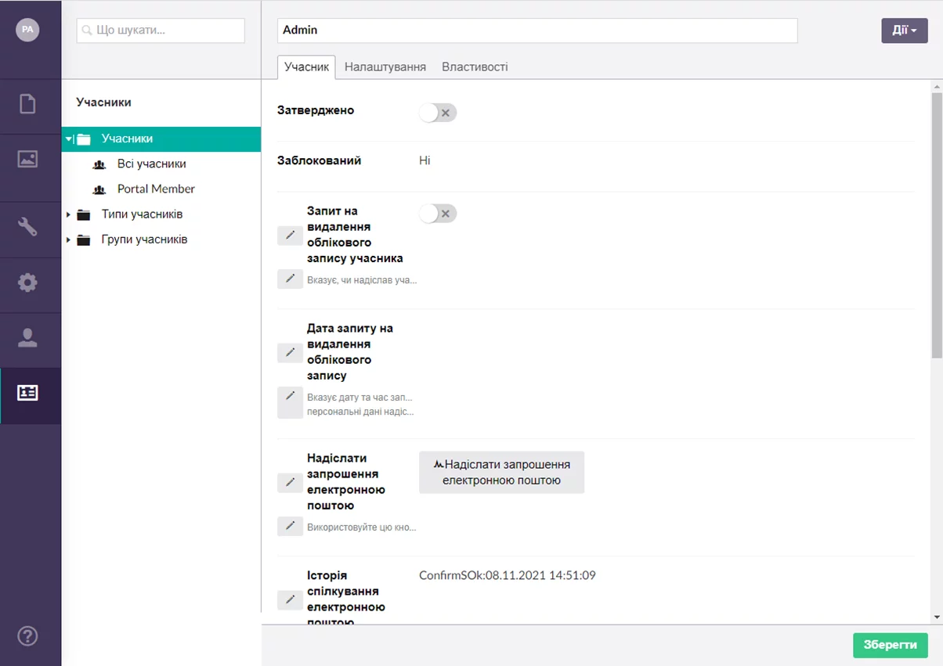The height and width of the screenshot is (666, 943).
Task: Open the Settings wrench icon in sidebar
Action: click(27, 227)
